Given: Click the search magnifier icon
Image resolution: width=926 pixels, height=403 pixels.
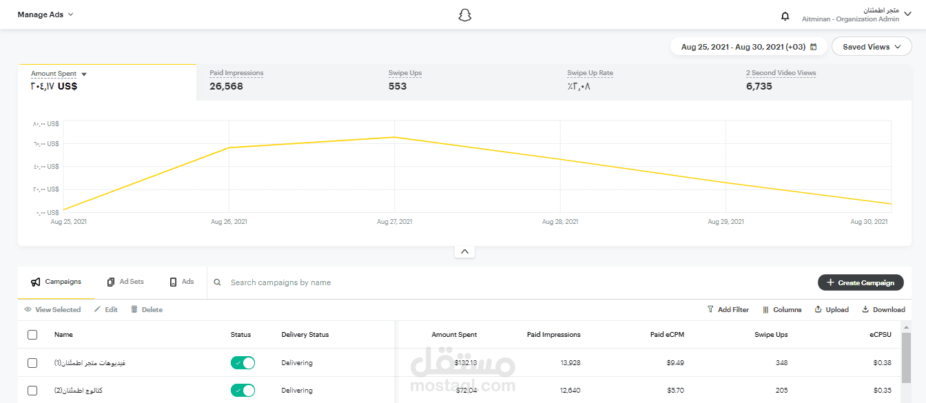Looking at the screenshot, I should (217, 282).
